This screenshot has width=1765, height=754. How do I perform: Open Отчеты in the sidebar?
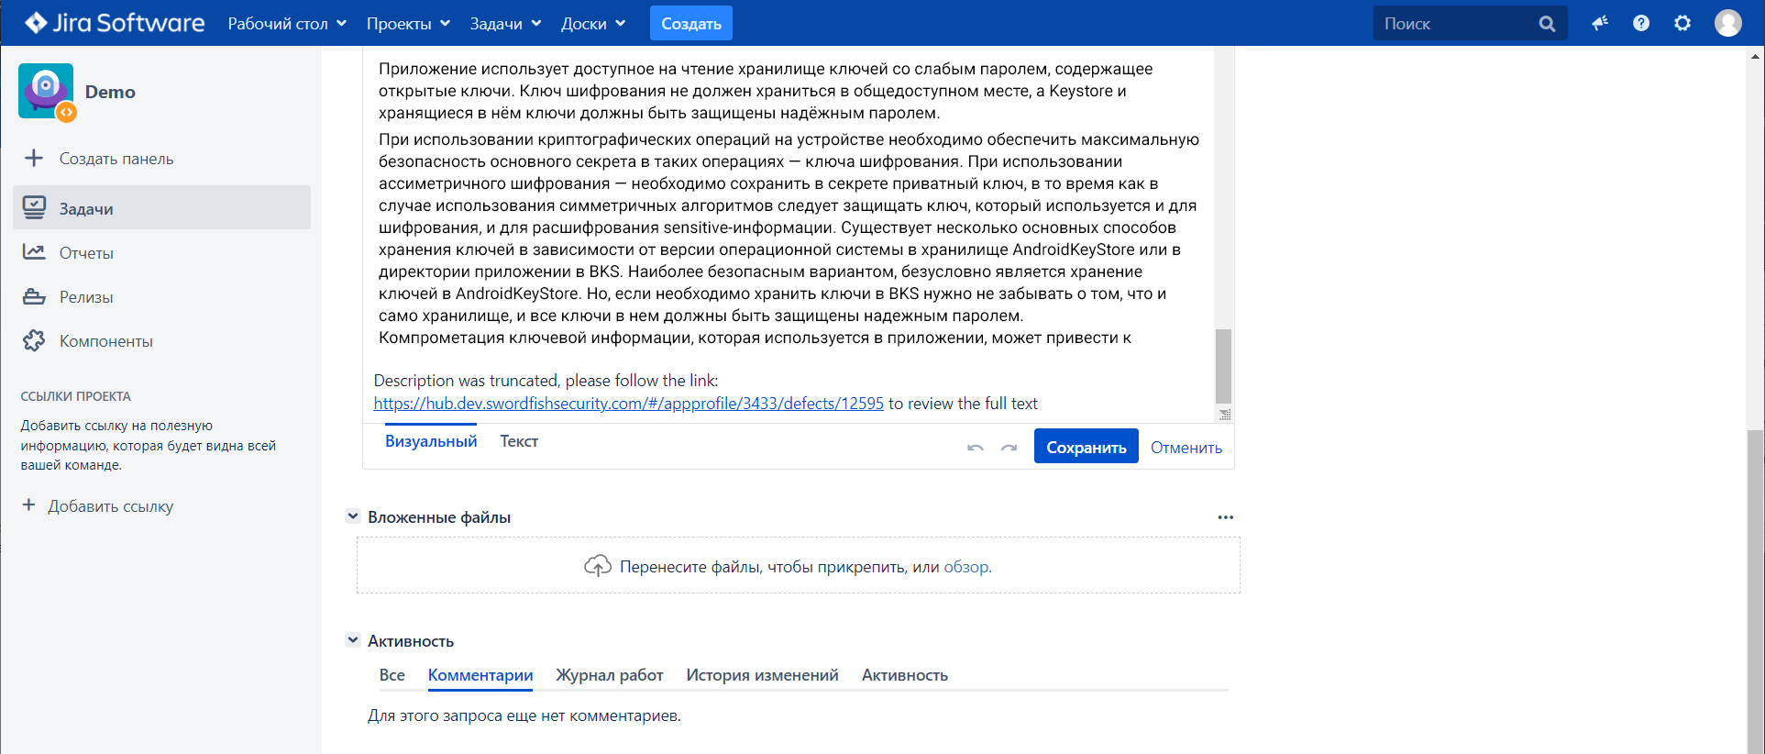tap(86, 253)
